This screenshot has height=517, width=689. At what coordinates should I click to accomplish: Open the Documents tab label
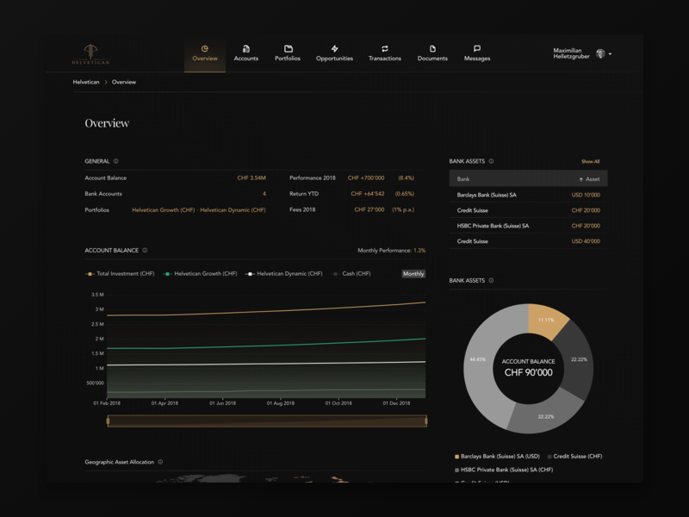point(432,59)
